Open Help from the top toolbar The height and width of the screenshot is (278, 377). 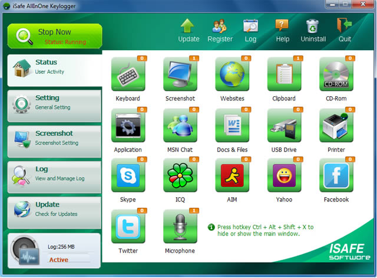coord(282,30)
